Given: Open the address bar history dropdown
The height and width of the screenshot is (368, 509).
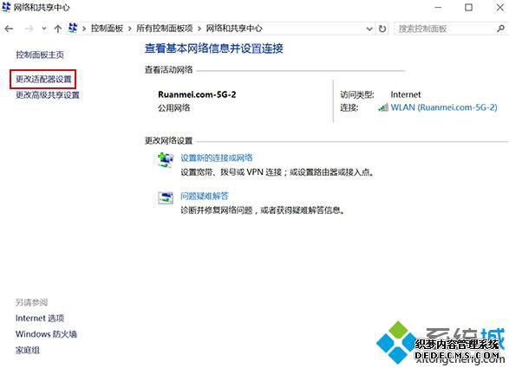Looking at the screenshot, I should click(369, 29).
